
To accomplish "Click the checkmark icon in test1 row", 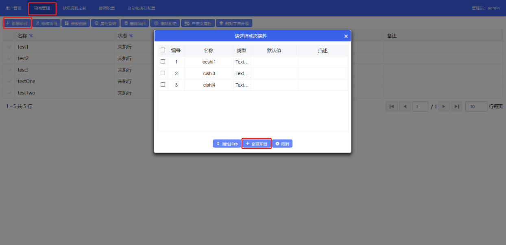I will click(10, 47).
